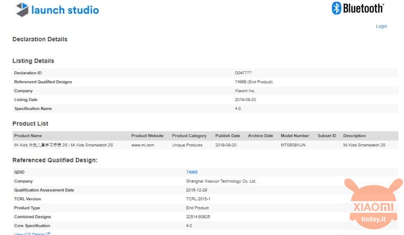Click the Specification Name label

coord(33,108)
